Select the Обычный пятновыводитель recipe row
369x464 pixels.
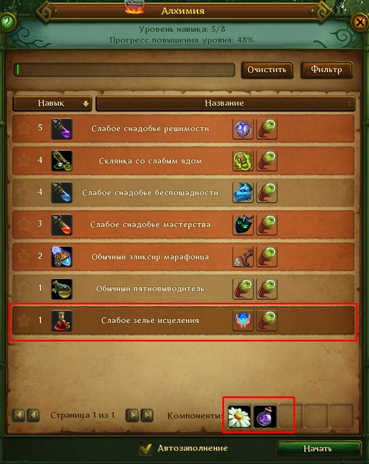click(183, 288)
